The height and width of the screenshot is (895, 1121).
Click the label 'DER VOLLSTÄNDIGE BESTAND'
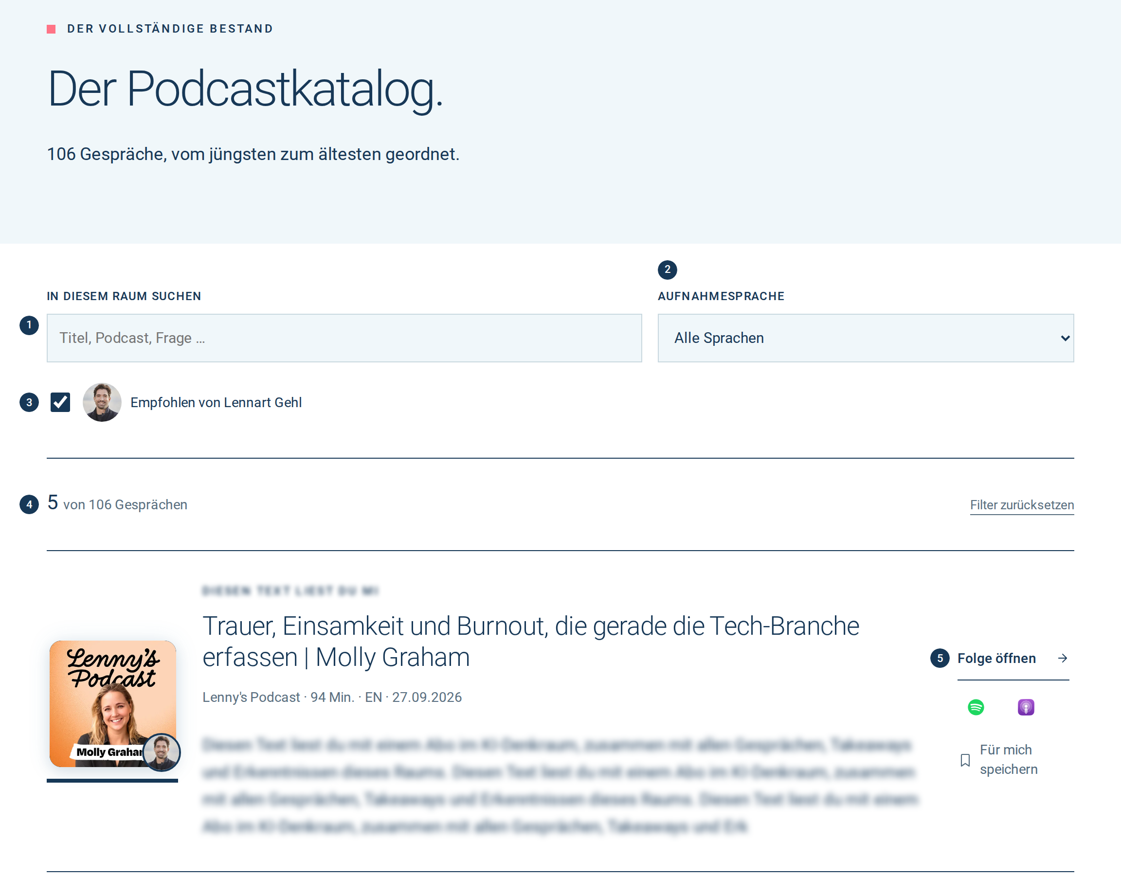coord(170,29)
